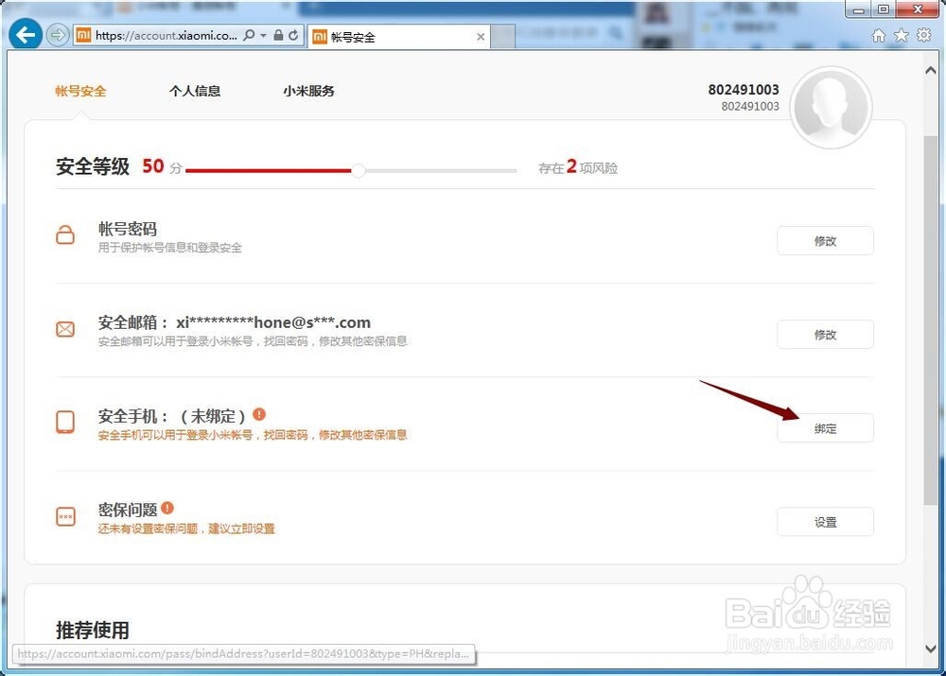
Task: Select the padlock icon beside 帐号密码
Action: (x=64, y=234)
